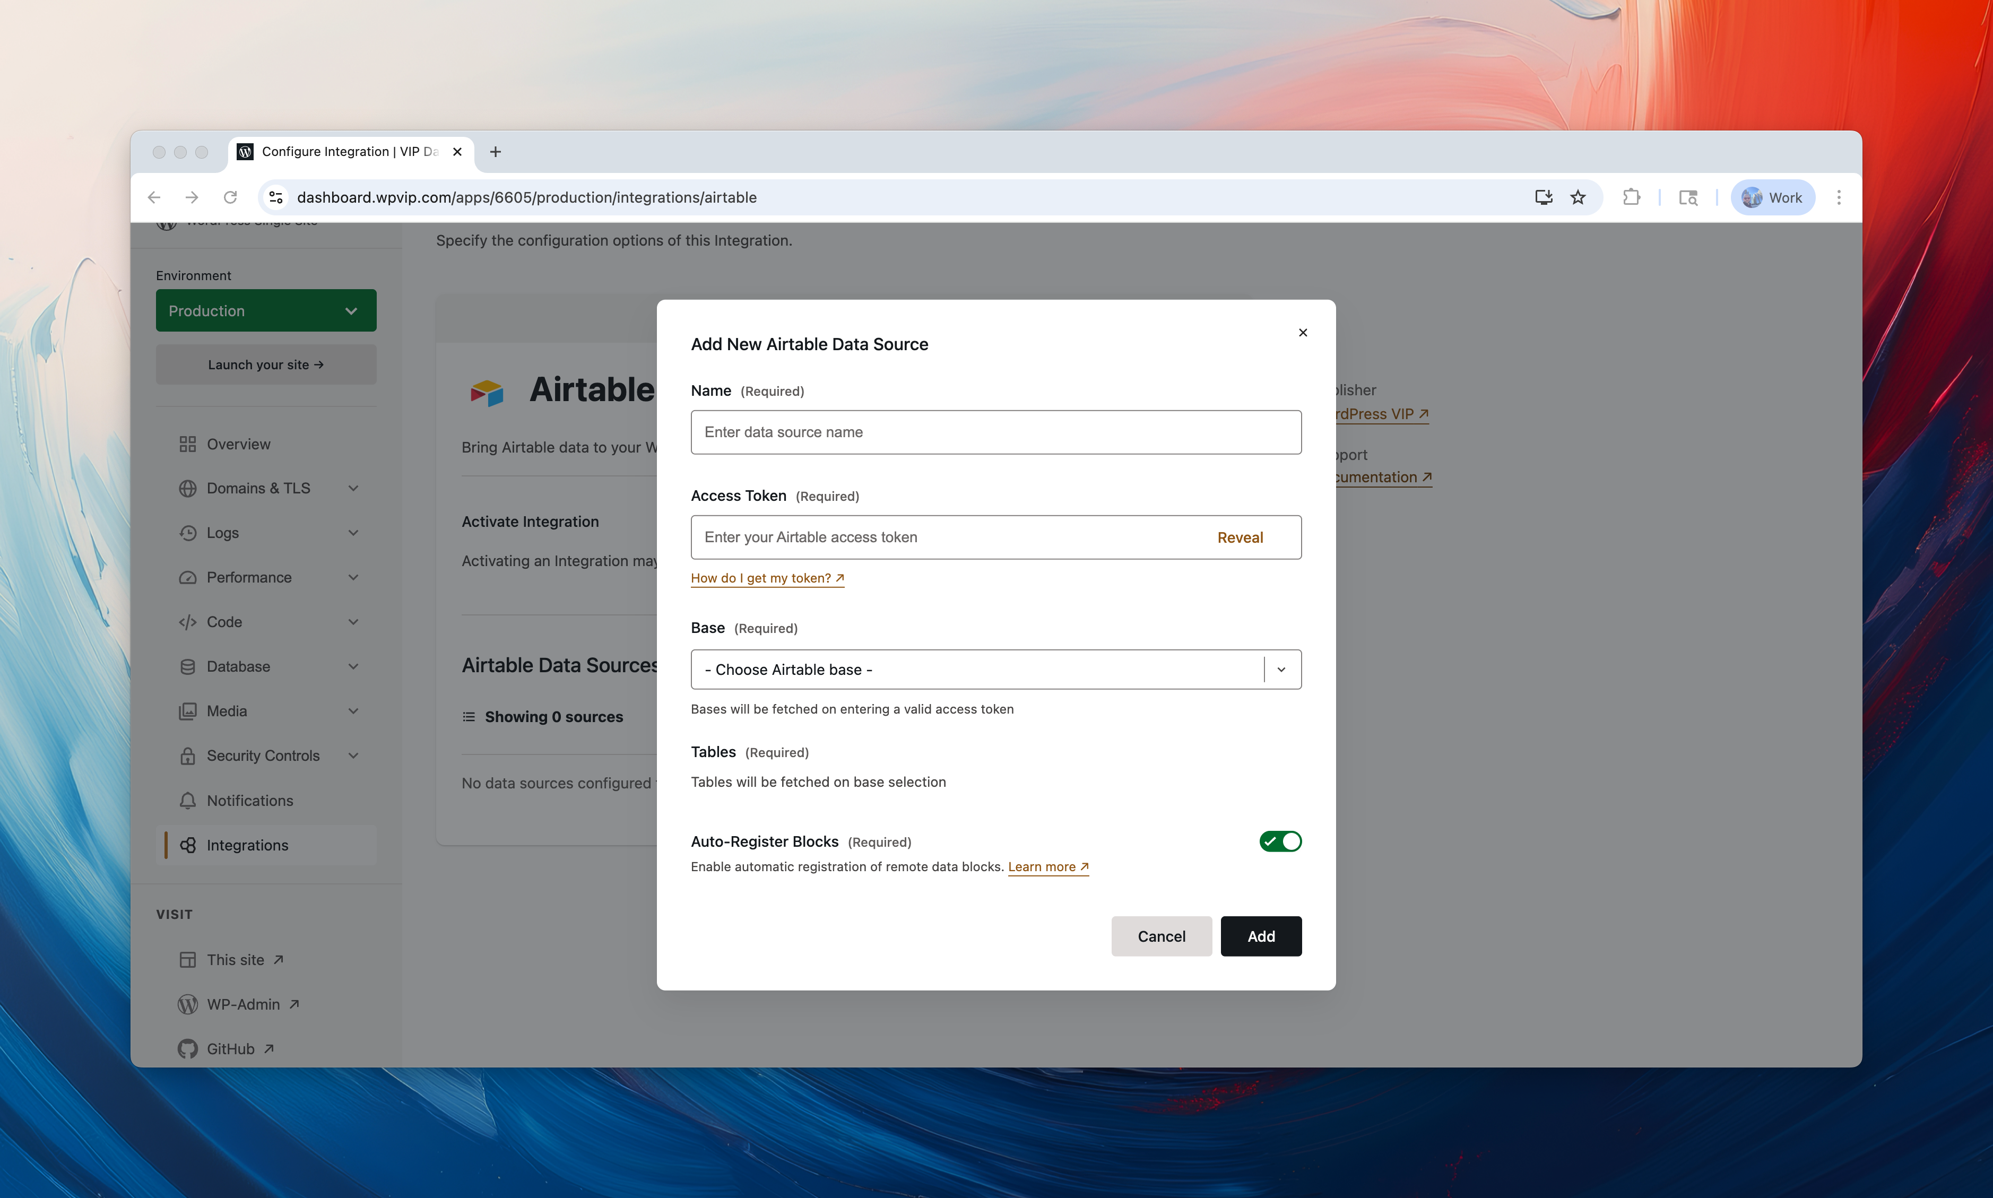The height and width of the screenshot is (1198, 1993).
Task: Close the Add New Airtable Data Source dialog
Action: pyautogui.click(x=1302, y=333)
